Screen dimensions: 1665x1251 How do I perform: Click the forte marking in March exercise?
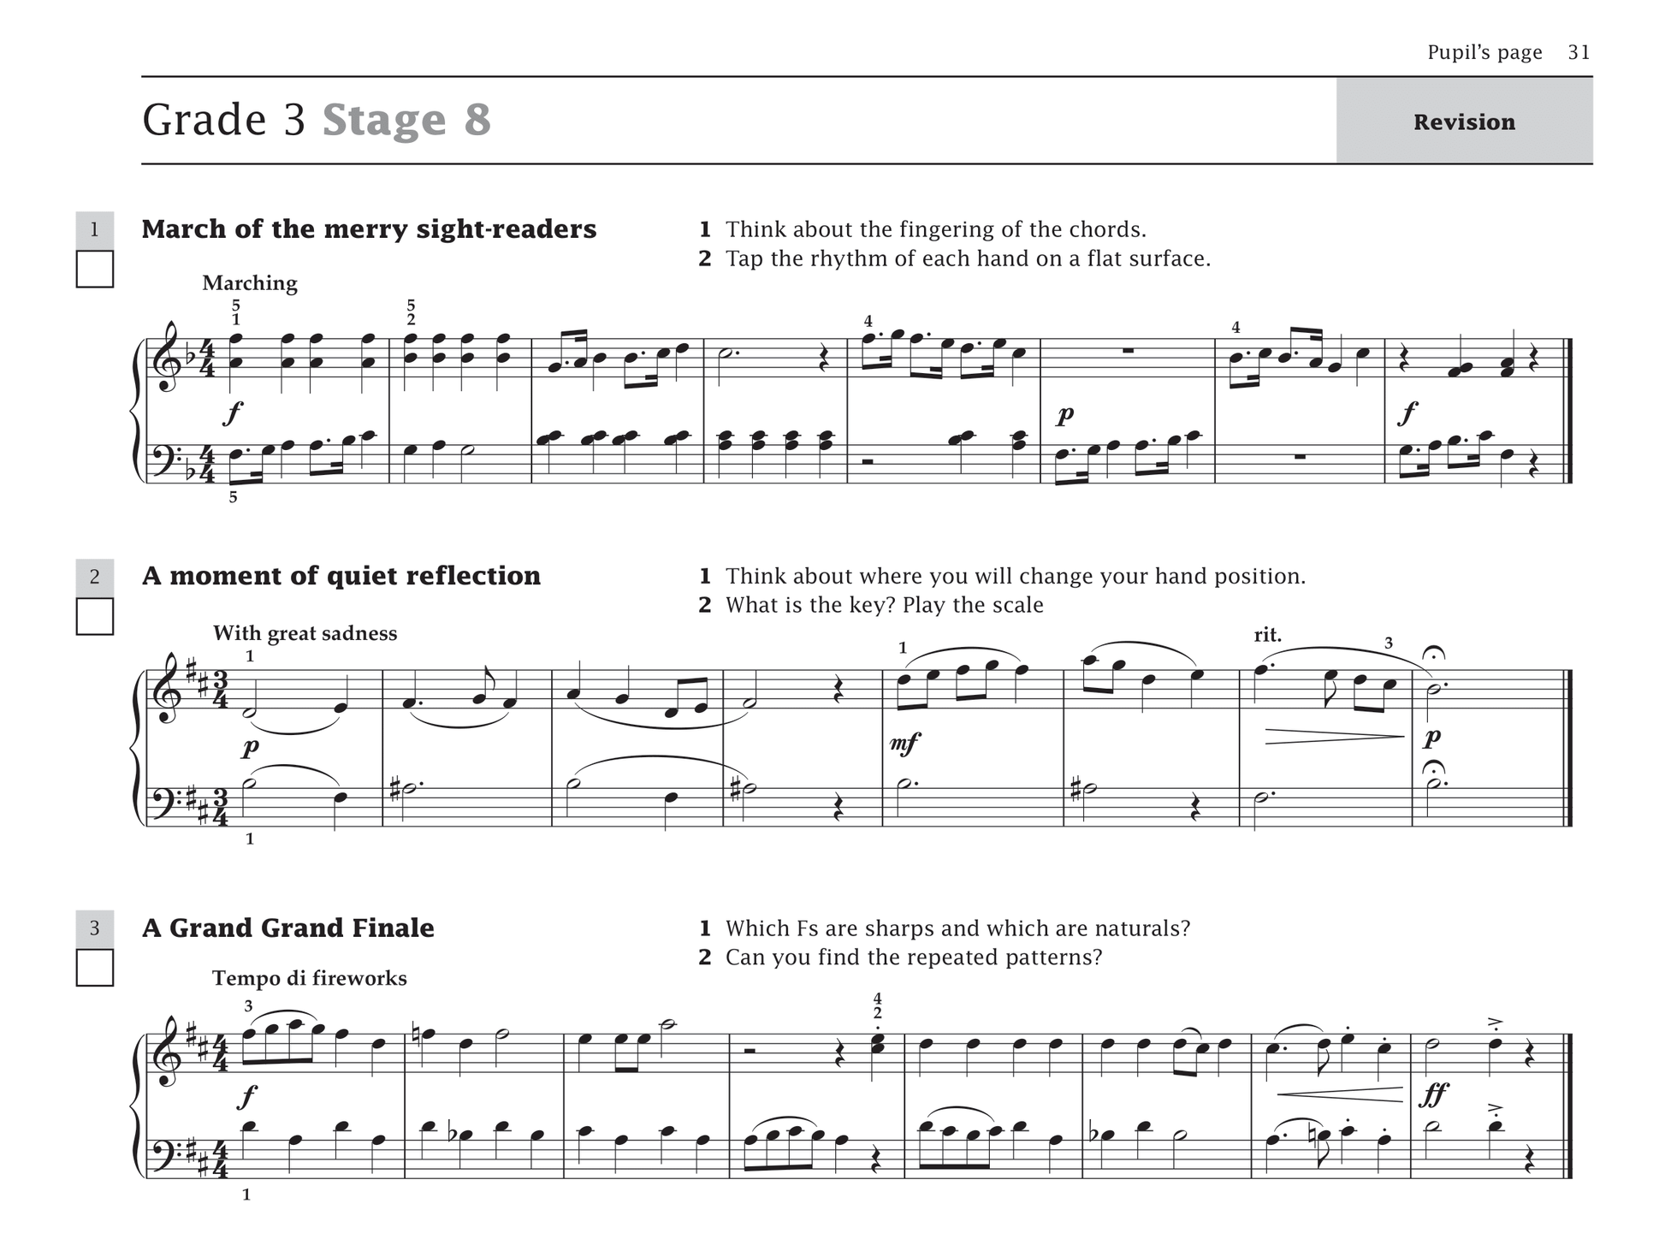click(233, 413)
